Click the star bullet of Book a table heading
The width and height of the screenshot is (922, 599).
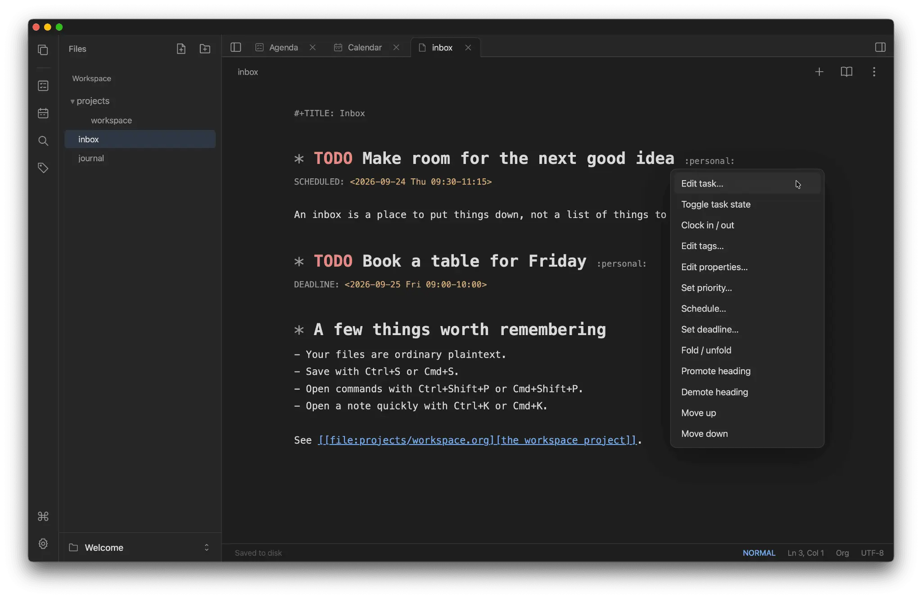click(x=299, y=262)
